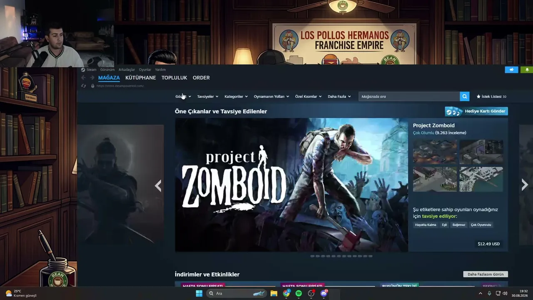Screen dimensions: 533x300
Task: Select the Bağımsız tag
Action: 459,225
